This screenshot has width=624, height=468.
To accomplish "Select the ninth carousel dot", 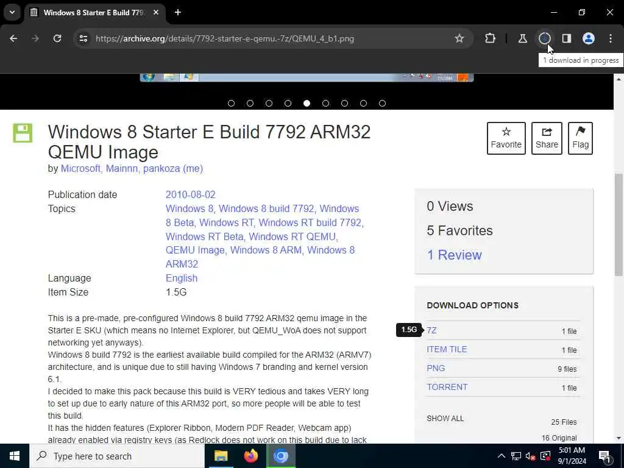I will 382,104.
